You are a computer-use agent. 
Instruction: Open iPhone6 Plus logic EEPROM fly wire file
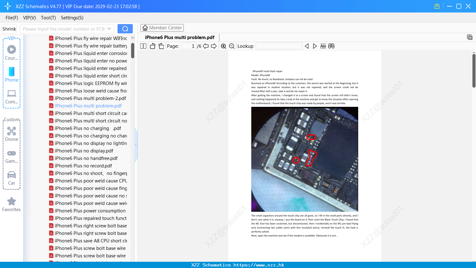88,83
